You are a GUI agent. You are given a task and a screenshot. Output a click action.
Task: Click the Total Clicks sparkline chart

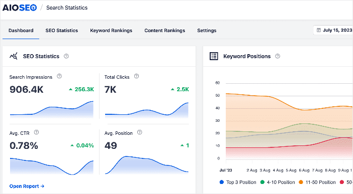[x=146, y=110]
